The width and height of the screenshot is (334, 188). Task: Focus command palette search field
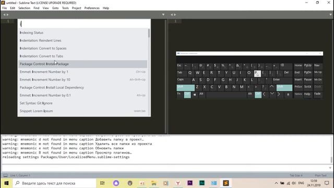(84, 24)
